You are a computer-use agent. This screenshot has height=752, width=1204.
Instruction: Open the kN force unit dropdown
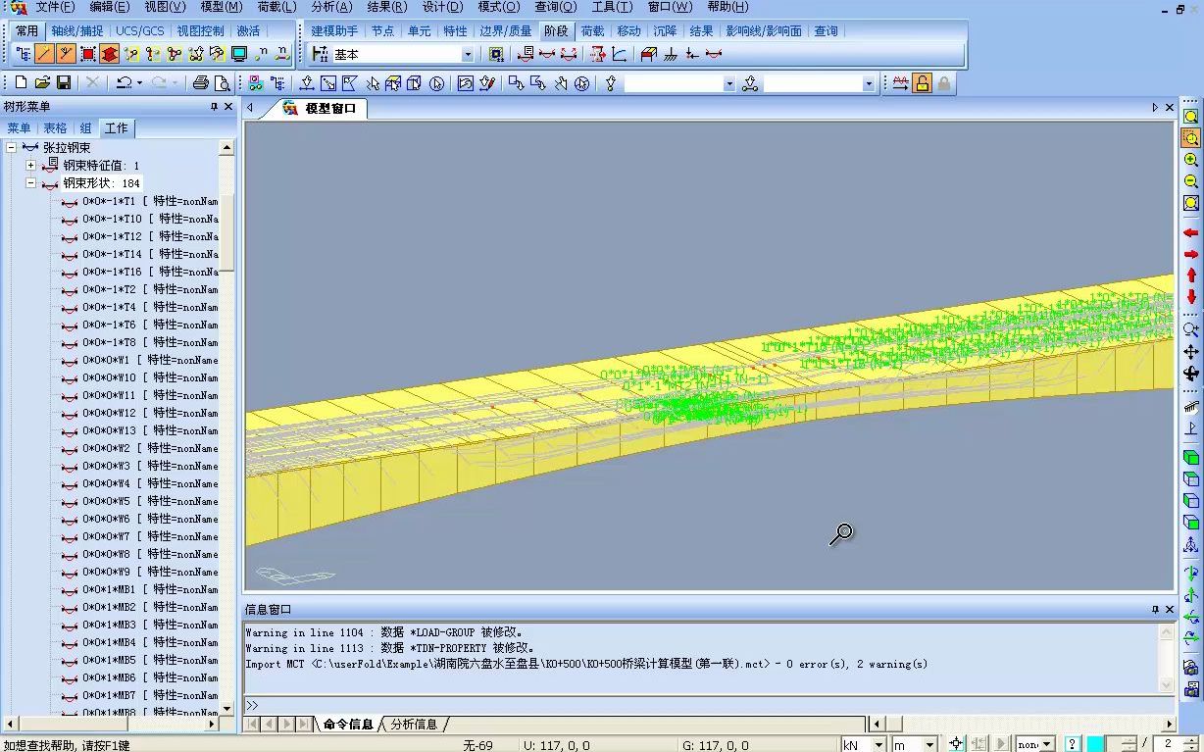coord(880,742)
